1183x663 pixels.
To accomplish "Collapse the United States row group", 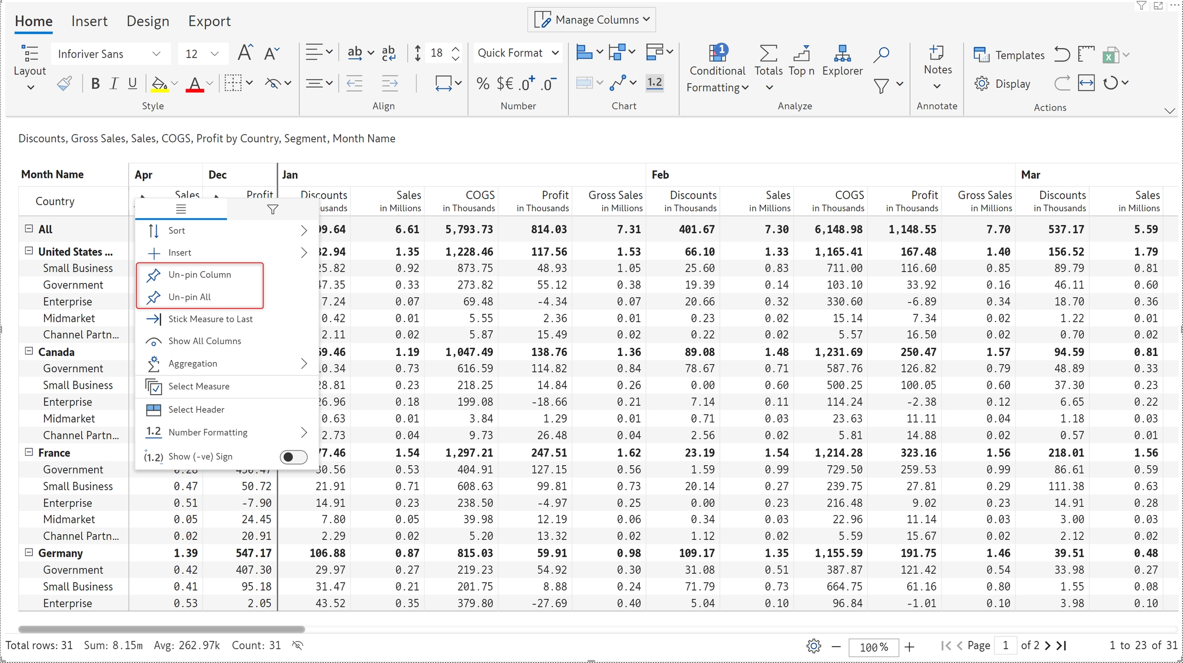I will pos(29,251).
